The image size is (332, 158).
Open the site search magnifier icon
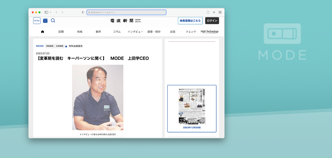[53, 21]
